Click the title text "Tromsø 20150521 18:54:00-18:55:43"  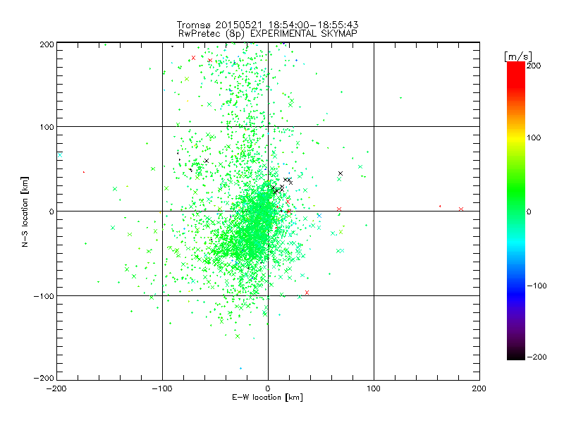(267, 25)
